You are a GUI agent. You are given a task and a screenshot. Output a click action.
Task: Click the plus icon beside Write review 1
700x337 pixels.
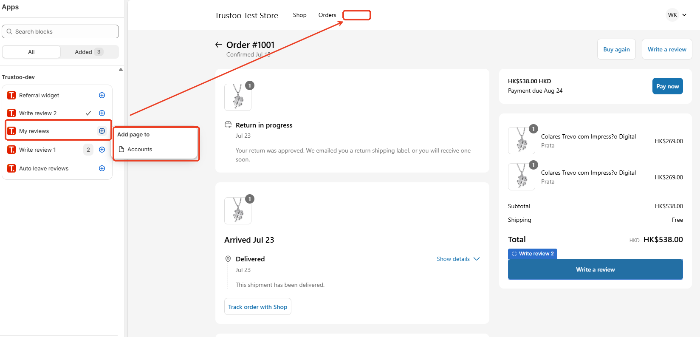pyautogui.click(x=102, y=150)
